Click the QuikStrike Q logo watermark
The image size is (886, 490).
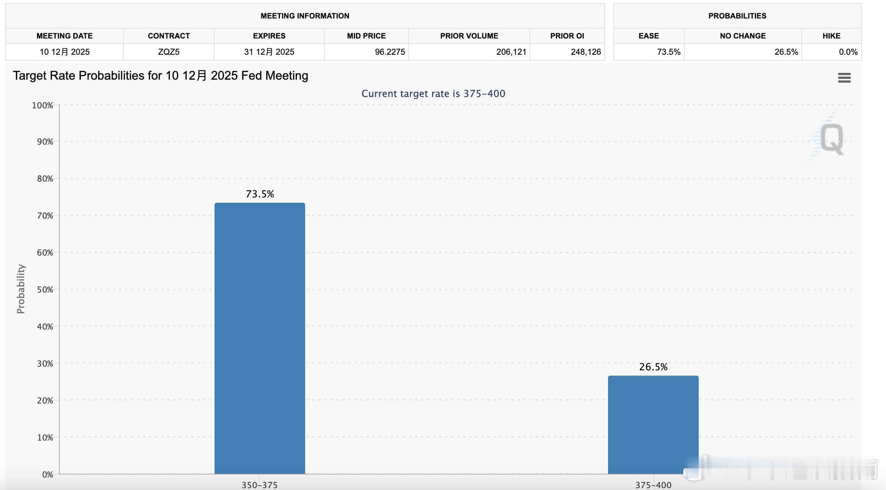pos(831,139)
